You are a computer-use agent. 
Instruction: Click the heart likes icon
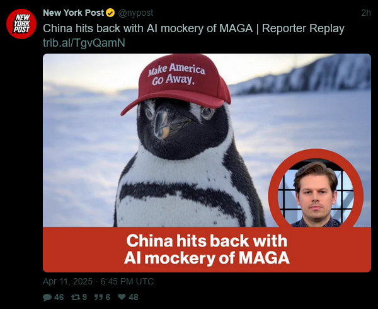point(122,297)
